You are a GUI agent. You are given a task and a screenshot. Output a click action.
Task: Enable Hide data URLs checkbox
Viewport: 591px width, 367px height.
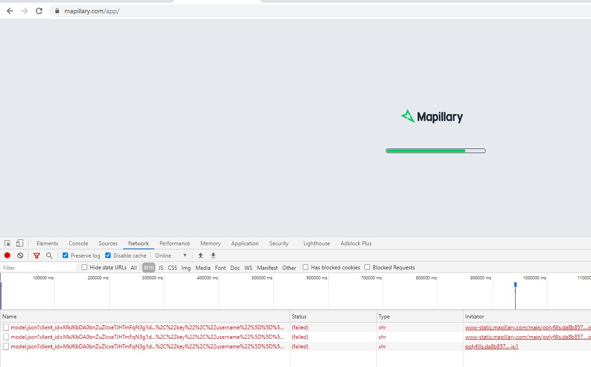(84, 267)
